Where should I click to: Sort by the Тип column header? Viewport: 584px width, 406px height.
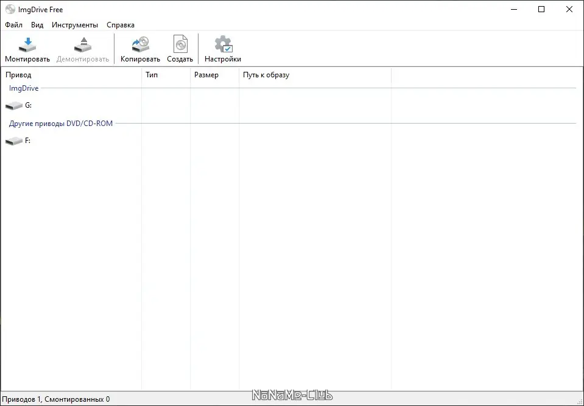166,75
